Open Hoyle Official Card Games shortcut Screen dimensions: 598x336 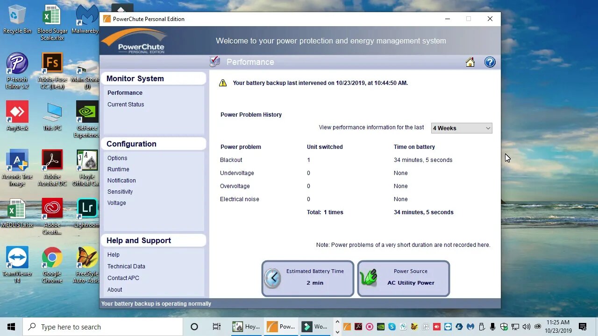(86, 168)
